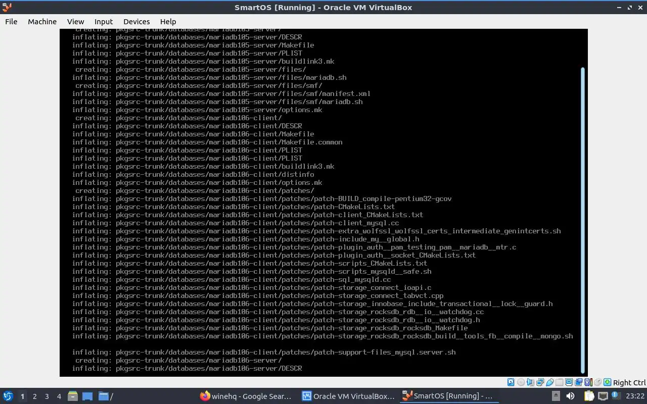Switch to workspace 1
Image resolution: width=647 pixels, height=404 pixels.
(22, 396)
